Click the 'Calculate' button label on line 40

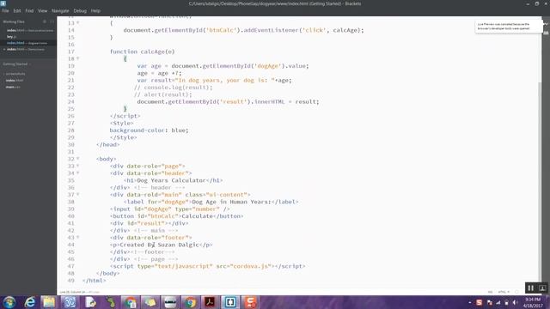tap(197, 216)
